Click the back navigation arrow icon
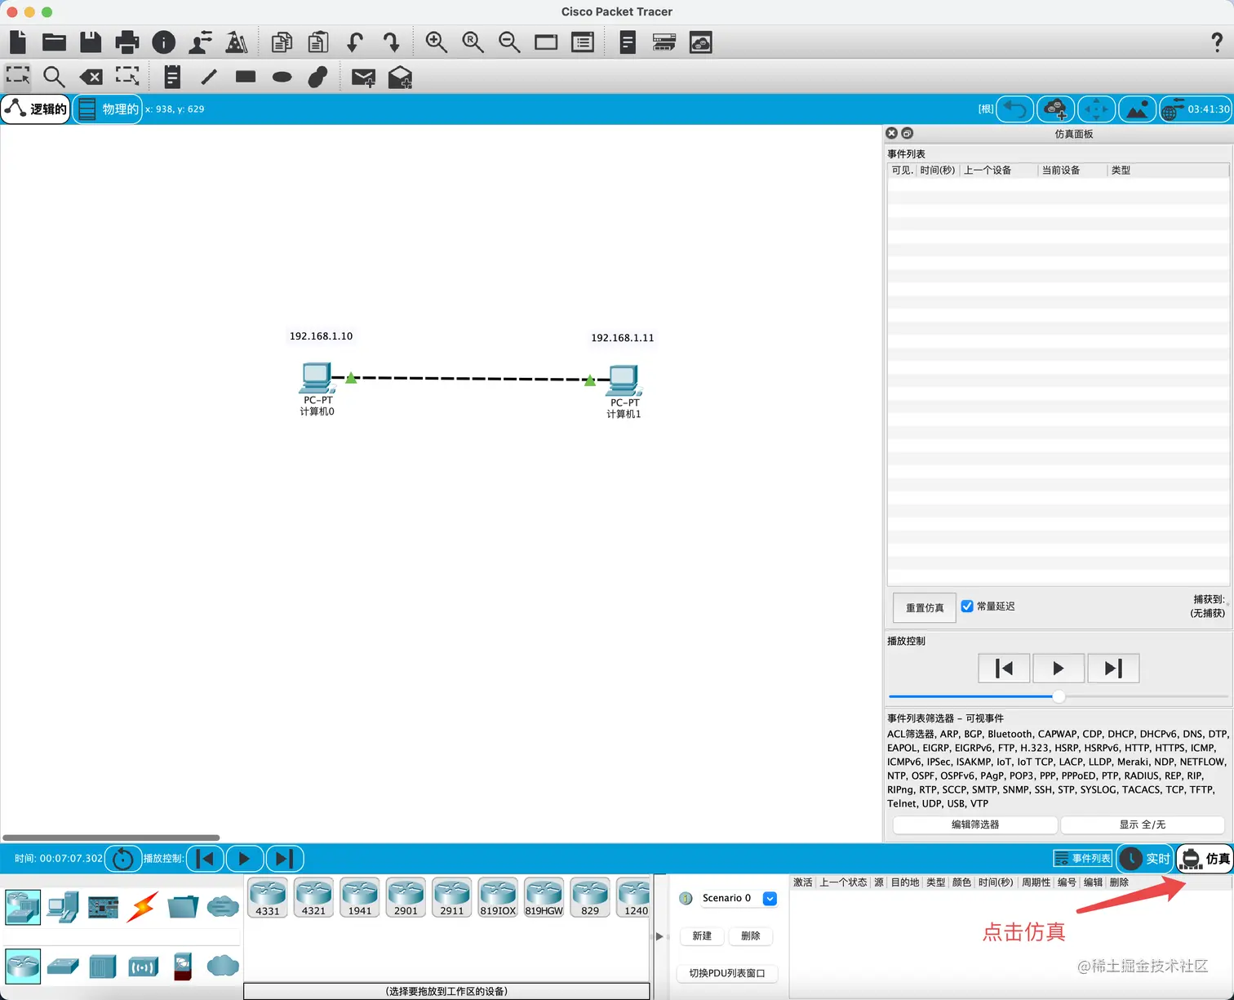This screenshot has height=1000, width=1234. click(x=1016, y=109)
